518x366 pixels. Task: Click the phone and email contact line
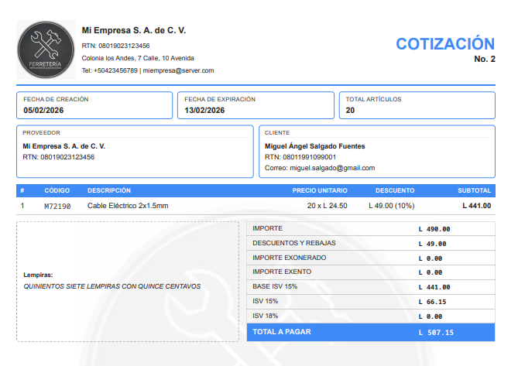pos(148,70)
